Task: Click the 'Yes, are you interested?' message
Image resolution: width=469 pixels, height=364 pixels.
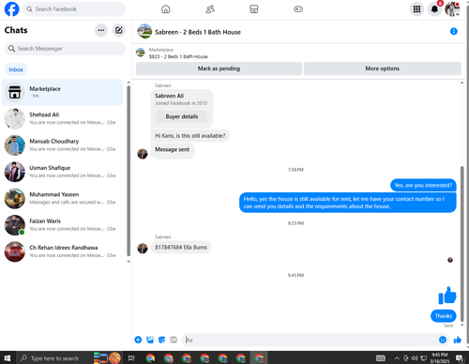Action: [423, 186]
